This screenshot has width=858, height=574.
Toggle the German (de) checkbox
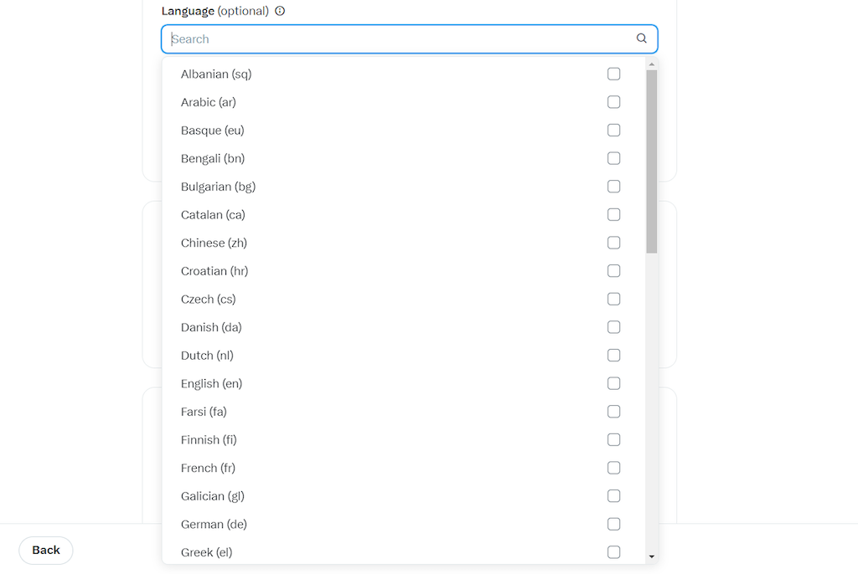613,525
